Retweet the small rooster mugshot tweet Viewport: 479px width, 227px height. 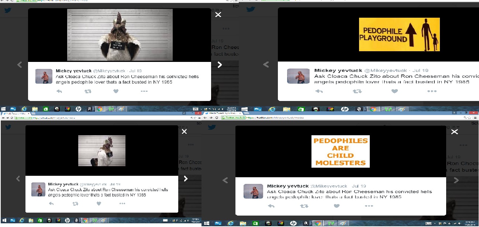pos(75,203)
